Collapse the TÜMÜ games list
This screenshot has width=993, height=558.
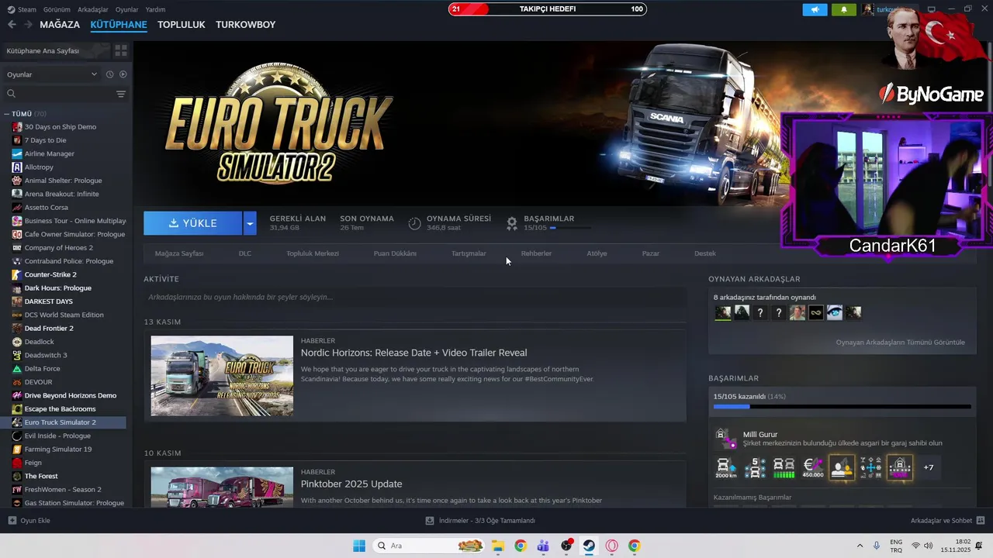click(7, 114)
